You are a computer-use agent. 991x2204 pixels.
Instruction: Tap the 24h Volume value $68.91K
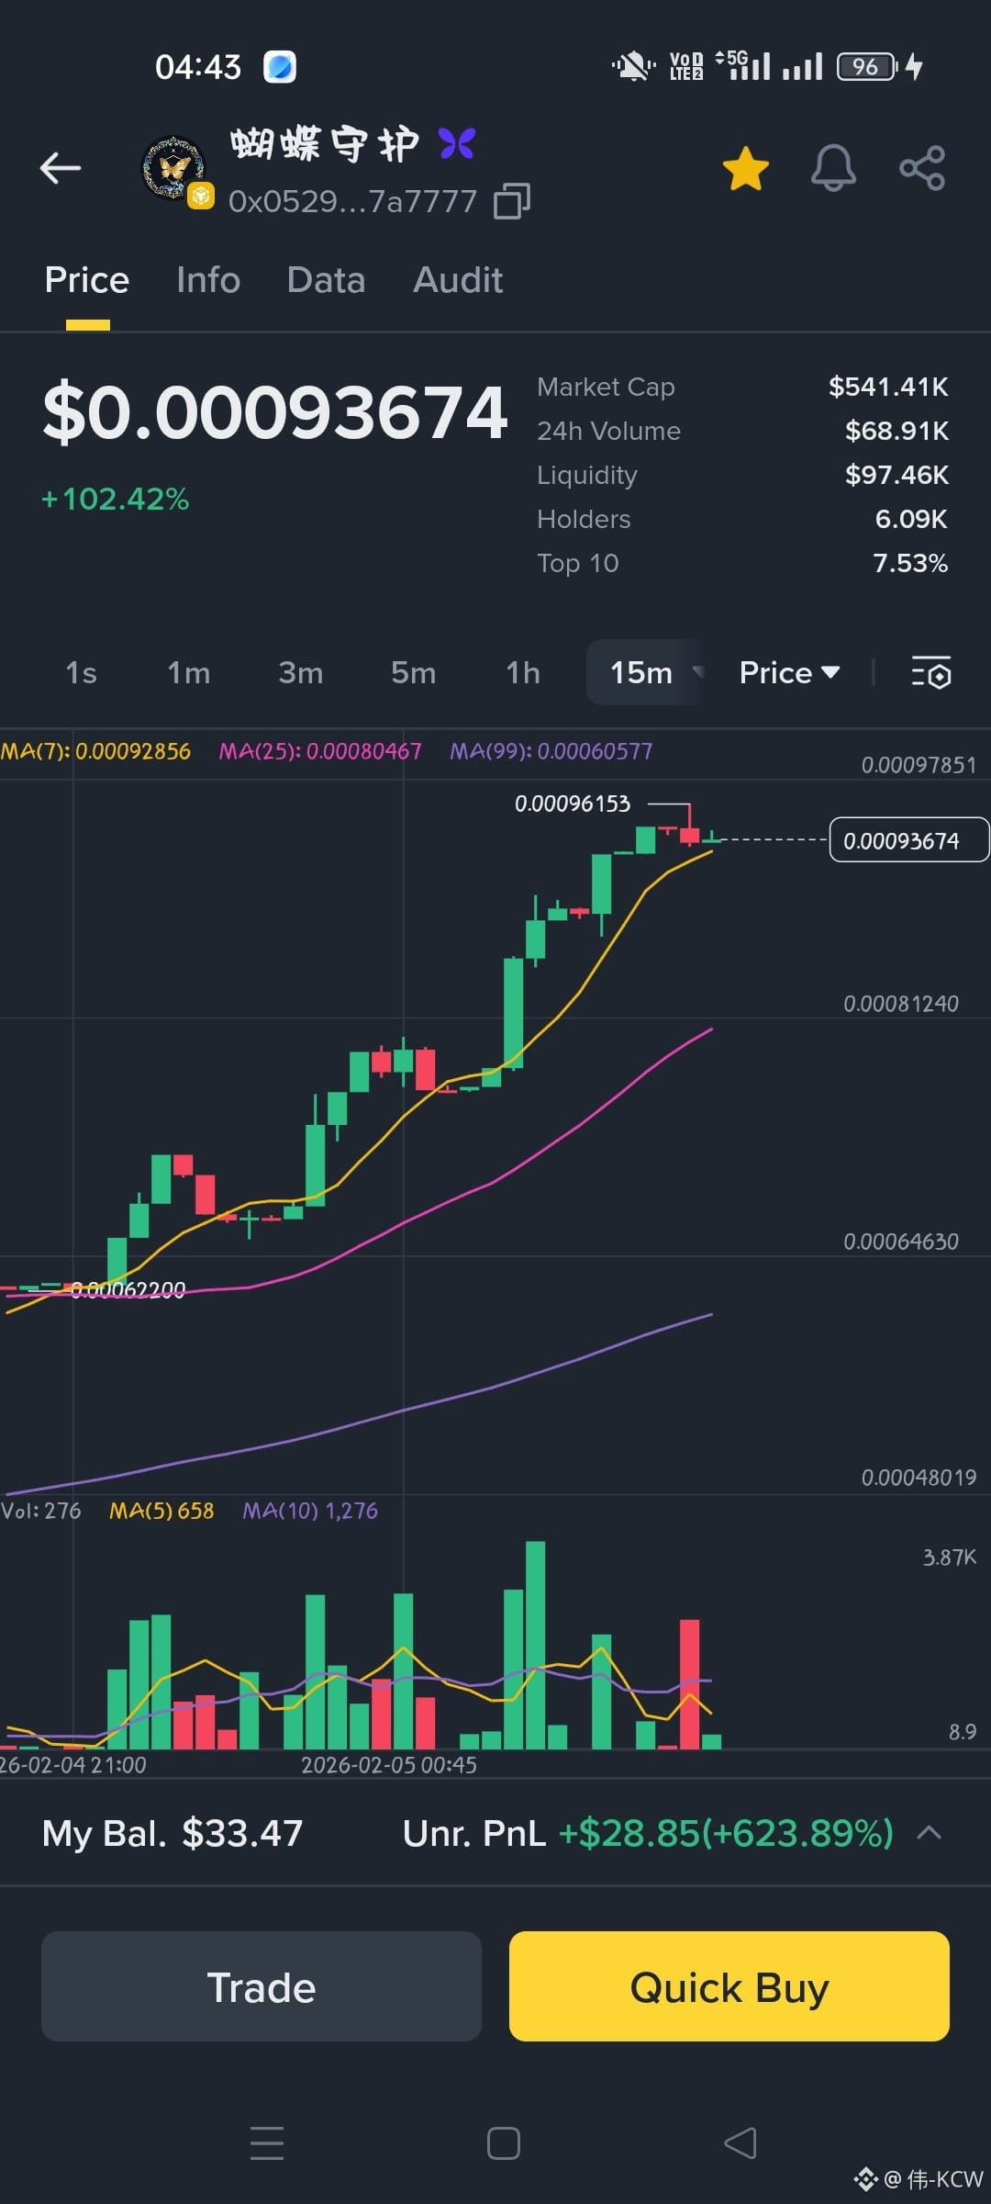896,431
